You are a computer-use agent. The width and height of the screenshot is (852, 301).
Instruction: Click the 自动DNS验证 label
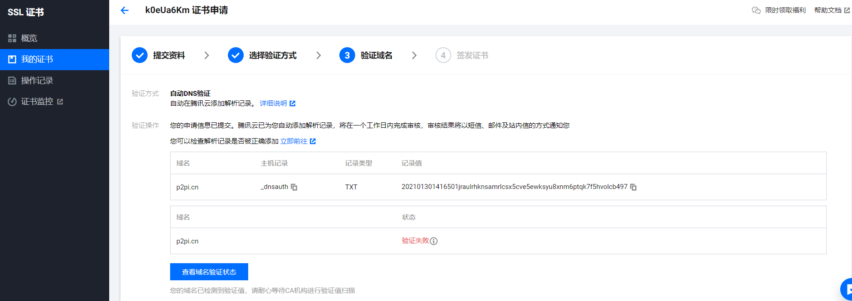point(190,94)
